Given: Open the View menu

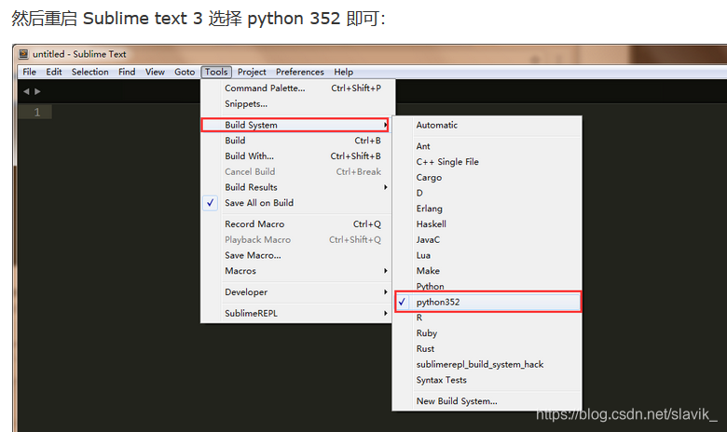Looking at the screenshot, I should (155, 72).
